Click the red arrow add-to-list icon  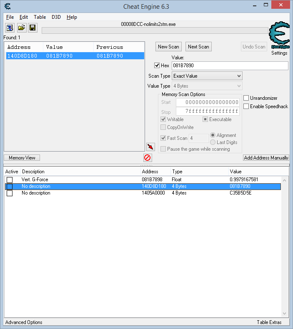[150, 147]
